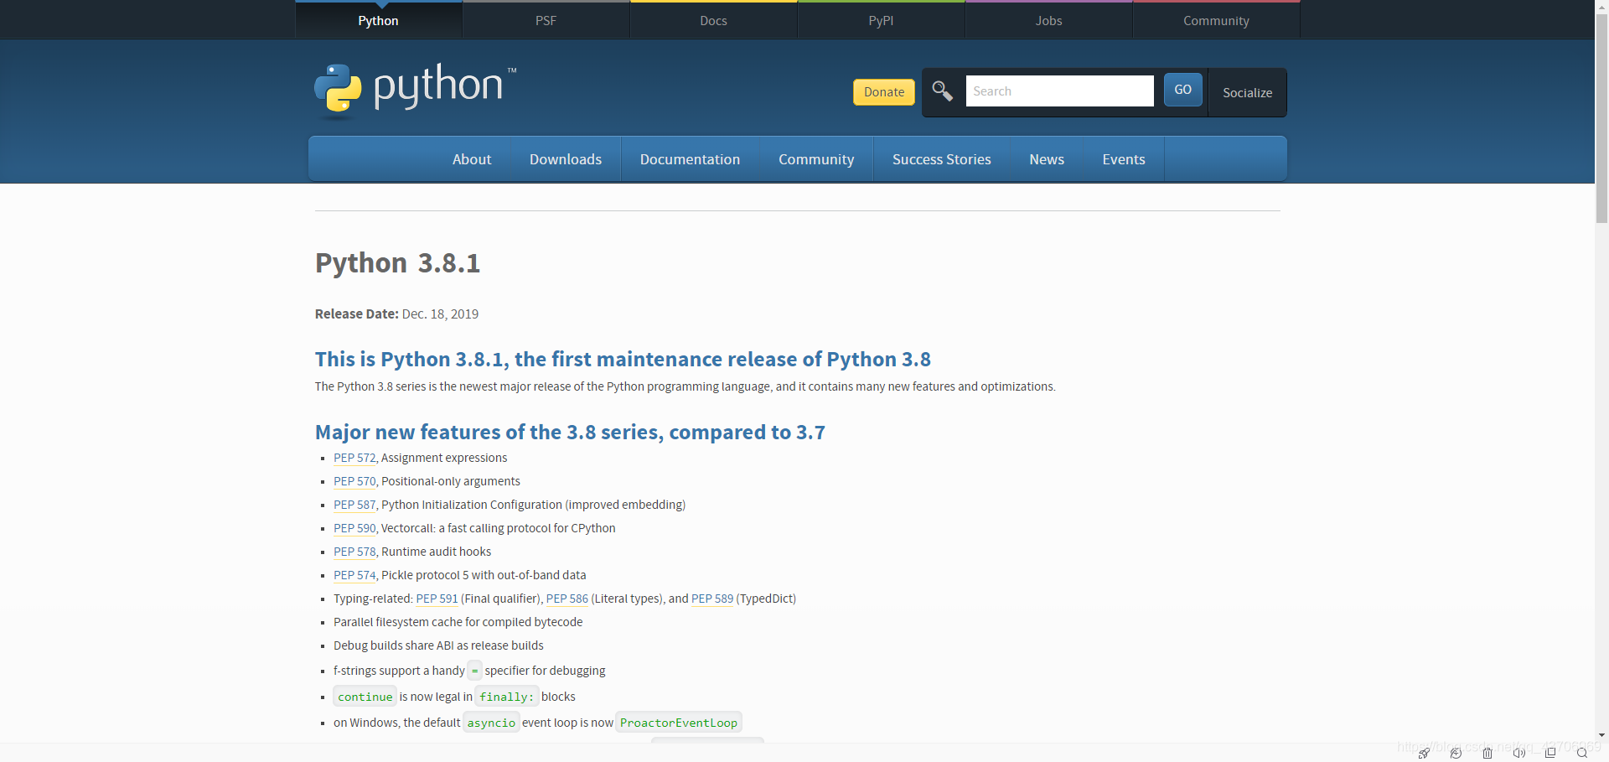Open the PEP 586 link
Viewport: 1609px width, 762px height.
click(567, 599)
